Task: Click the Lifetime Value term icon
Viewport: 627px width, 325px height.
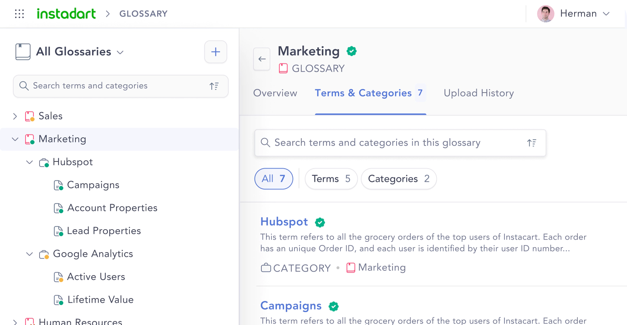Action: click(58, 300)
